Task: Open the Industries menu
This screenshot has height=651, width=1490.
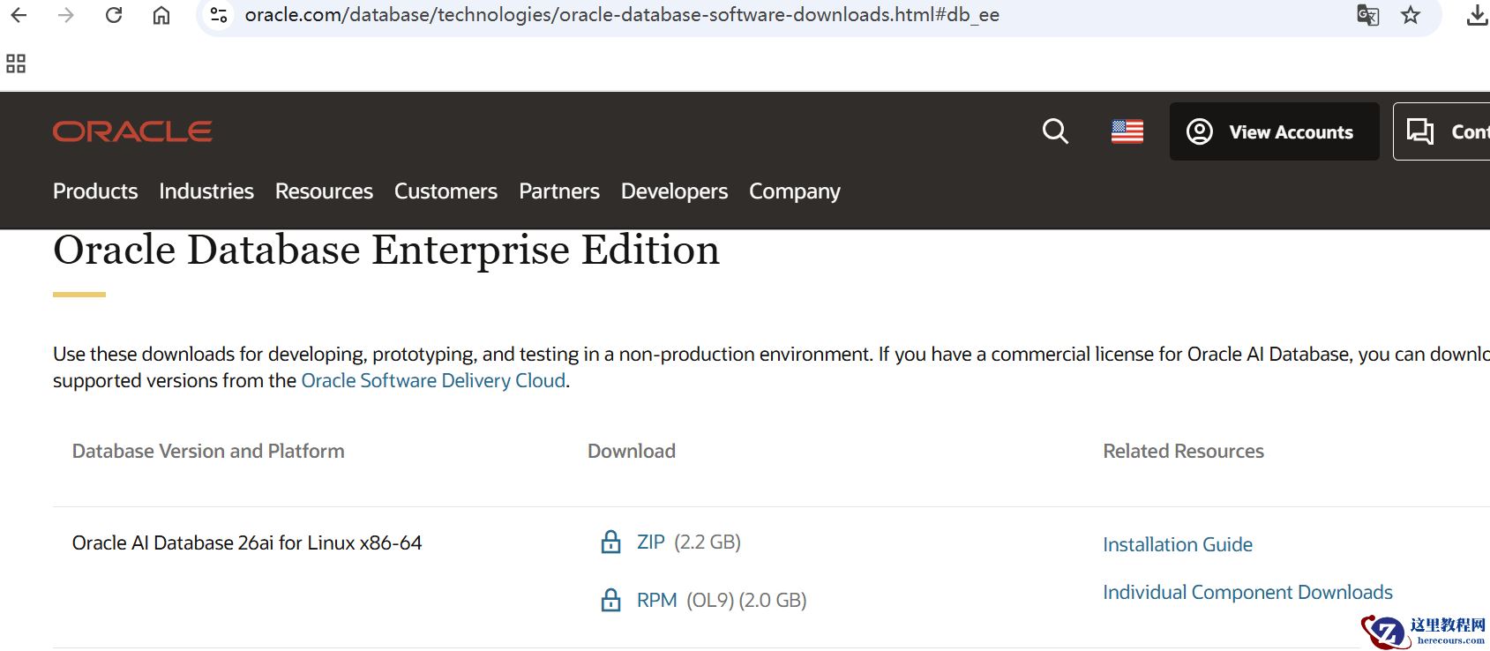Action: point(206,191)
